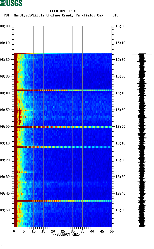Image resolution: width=154 pixels, height=249 pixels.
Task: Click the 15:30 UTC time label
Action: coord(121,76)
